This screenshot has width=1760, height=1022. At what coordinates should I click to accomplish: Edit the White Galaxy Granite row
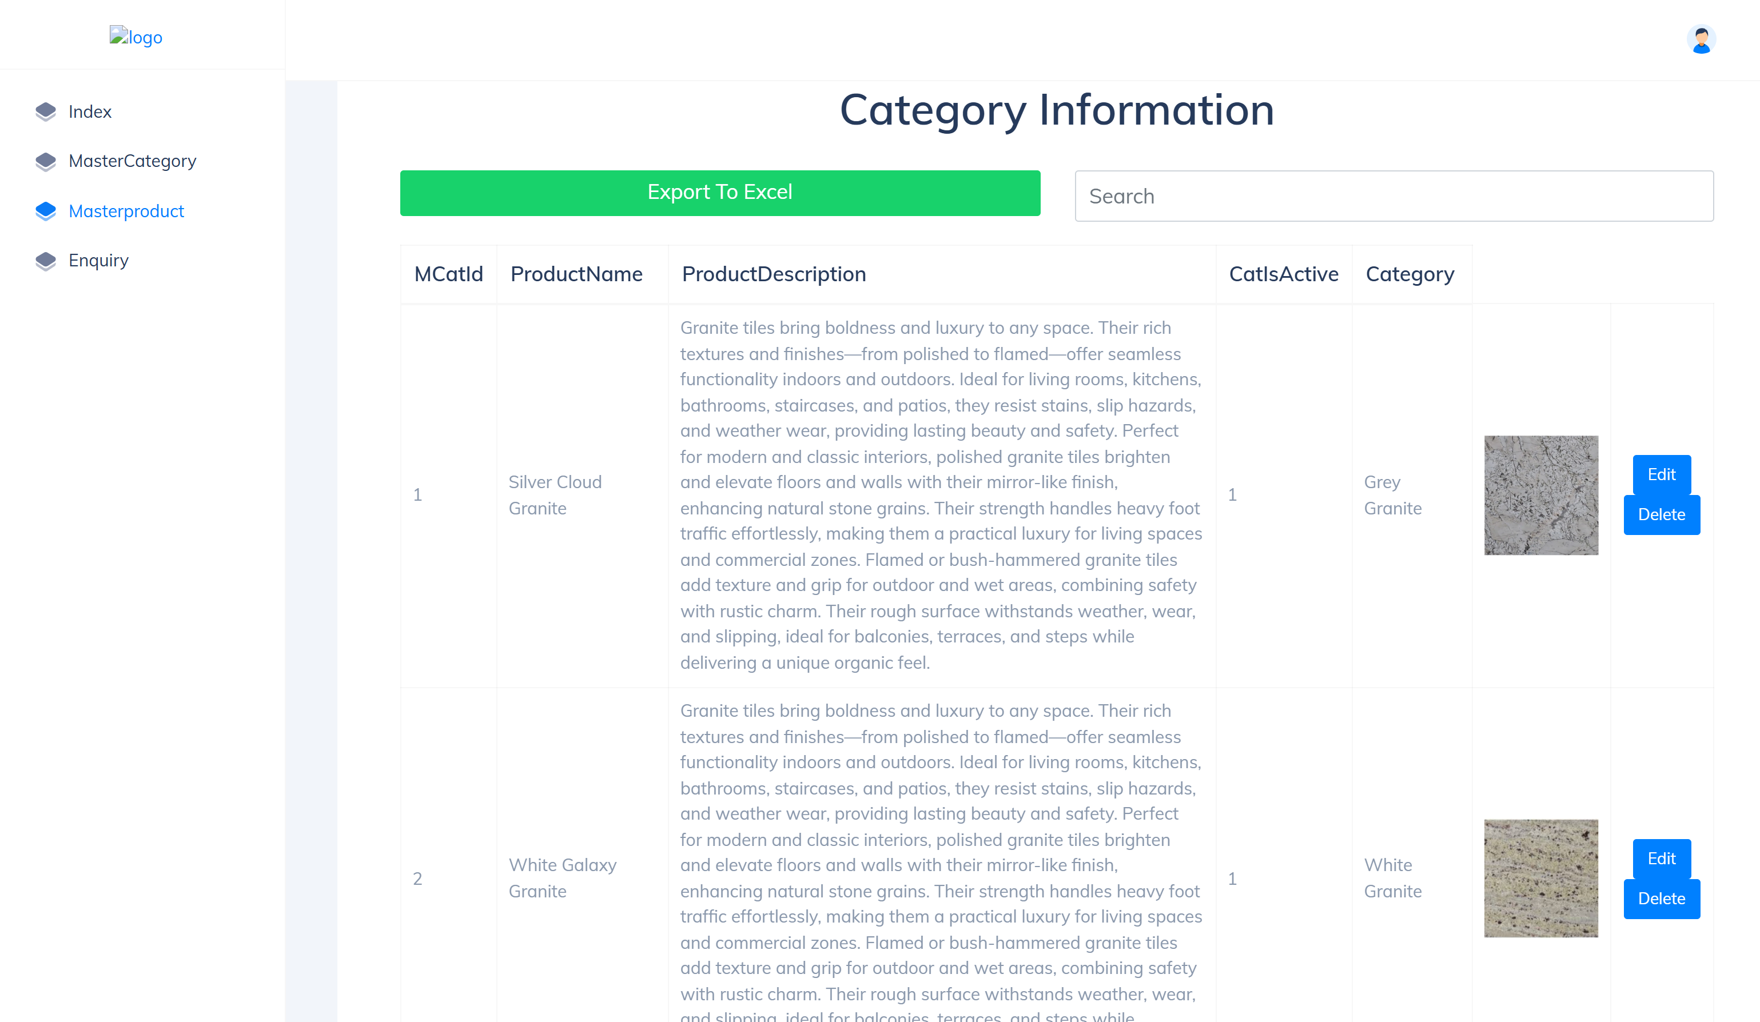[1661, 859]
